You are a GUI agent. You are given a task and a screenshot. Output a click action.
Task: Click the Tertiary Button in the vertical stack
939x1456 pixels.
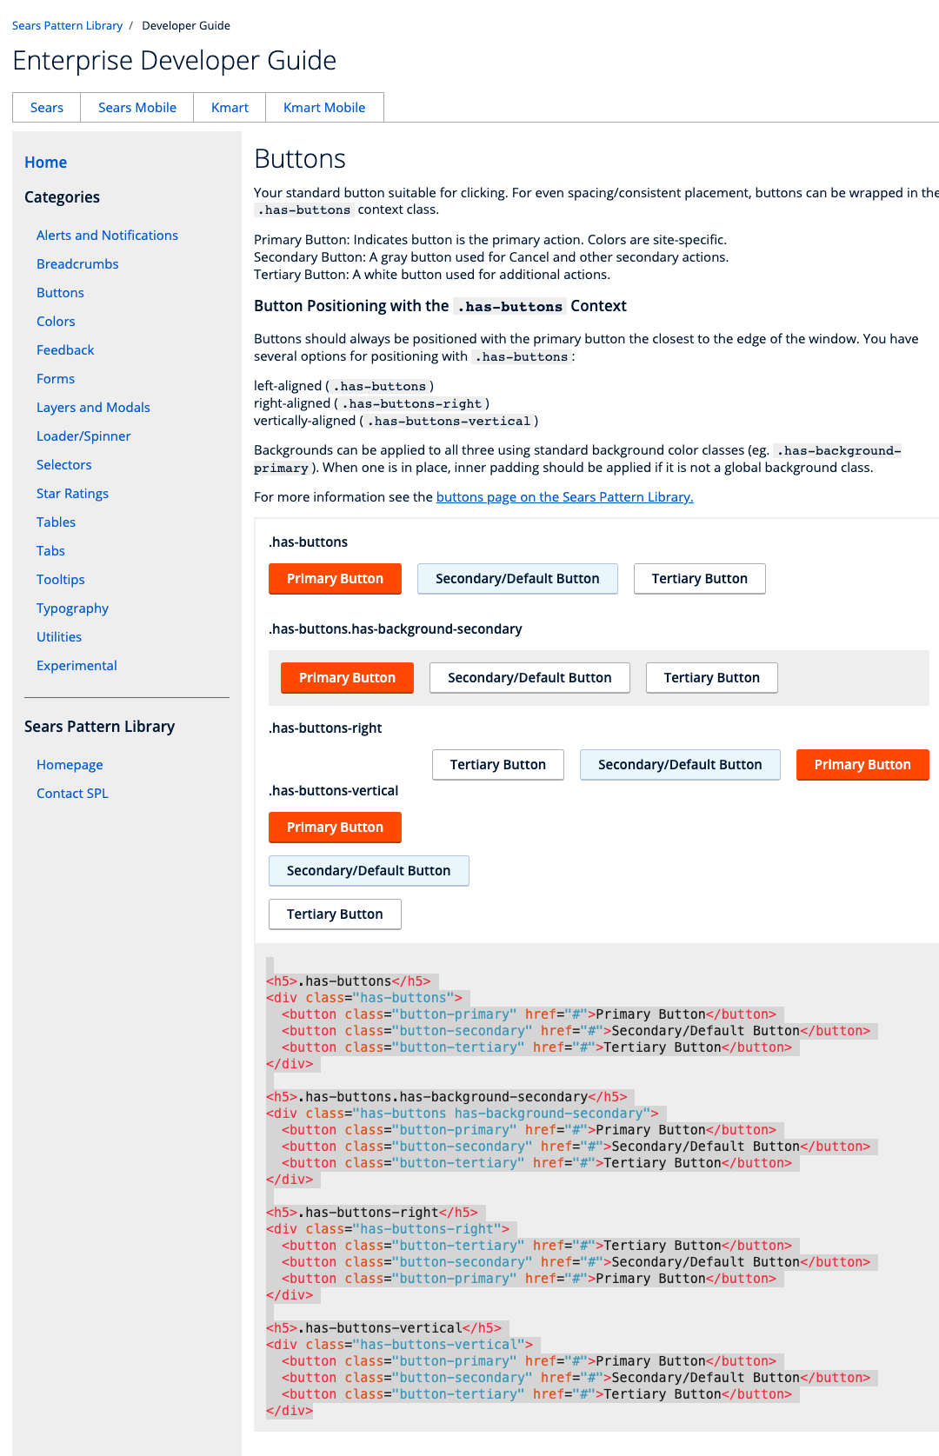tap(335, 914)
